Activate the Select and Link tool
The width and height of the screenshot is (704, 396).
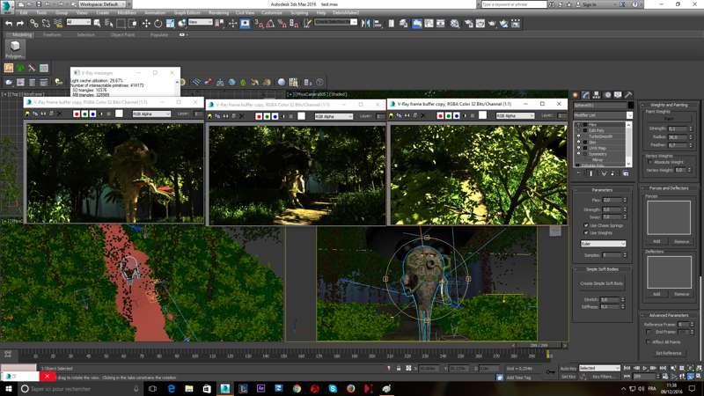point(33,24)
